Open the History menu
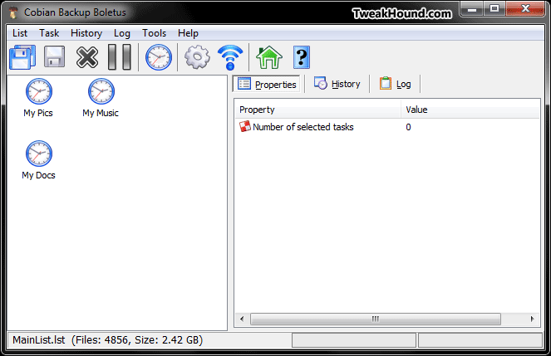This screenshot has height=356, width=551. (86, 33)
